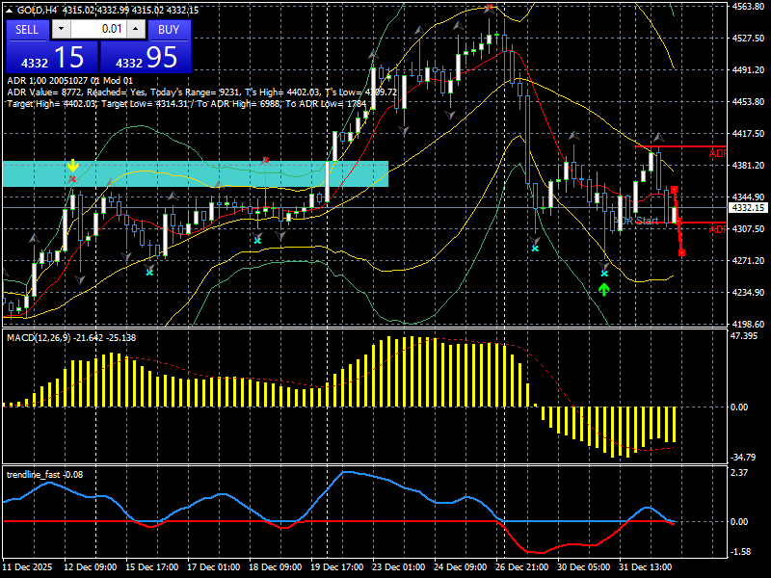Viewport: 771px width, 578px height.
Task: Click the SELL one-click trading button
Action: pos(27,30)
